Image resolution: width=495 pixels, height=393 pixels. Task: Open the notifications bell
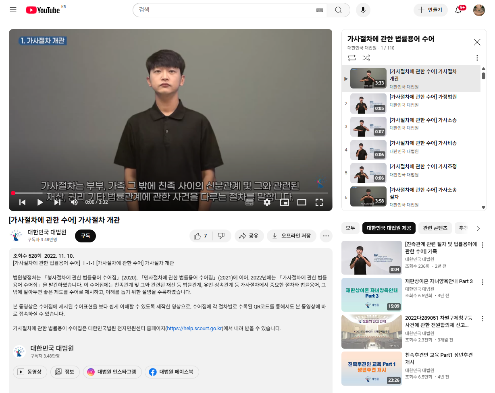click(x=458, y=10)
